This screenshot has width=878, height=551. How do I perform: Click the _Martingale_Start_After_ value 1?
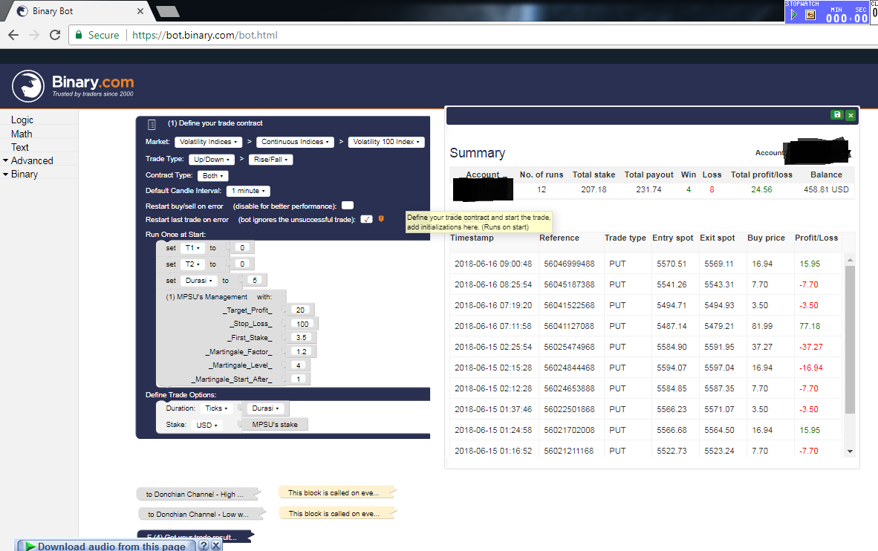pos(299,379)
